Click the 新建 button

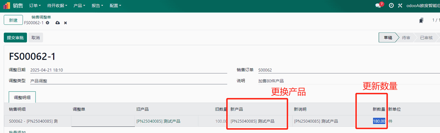click(13, 20)
